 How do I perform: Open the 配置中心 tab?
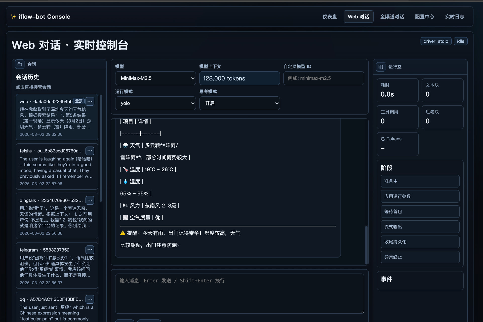coord(424,17)
